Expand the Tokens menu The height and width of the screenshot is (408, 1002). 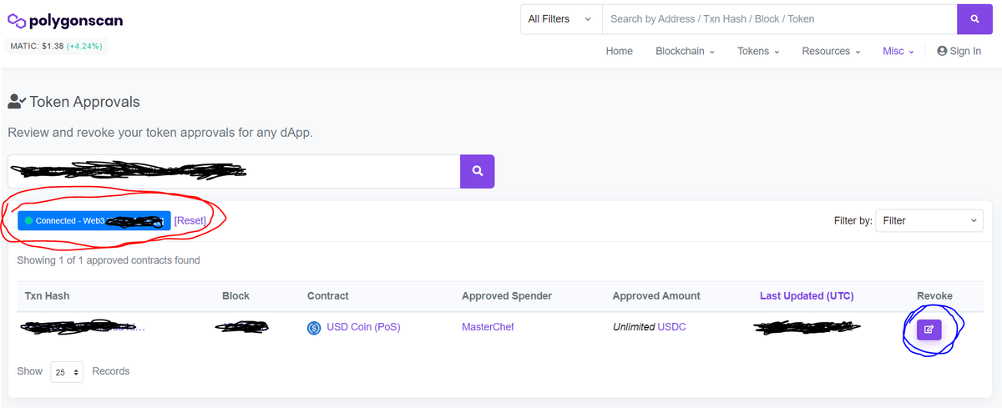(x=758, y=51)
